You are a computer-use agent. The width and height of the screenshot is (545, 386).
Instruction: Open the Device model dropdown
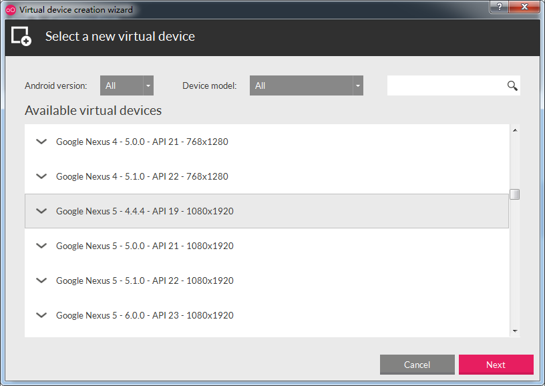coord(306,85)
